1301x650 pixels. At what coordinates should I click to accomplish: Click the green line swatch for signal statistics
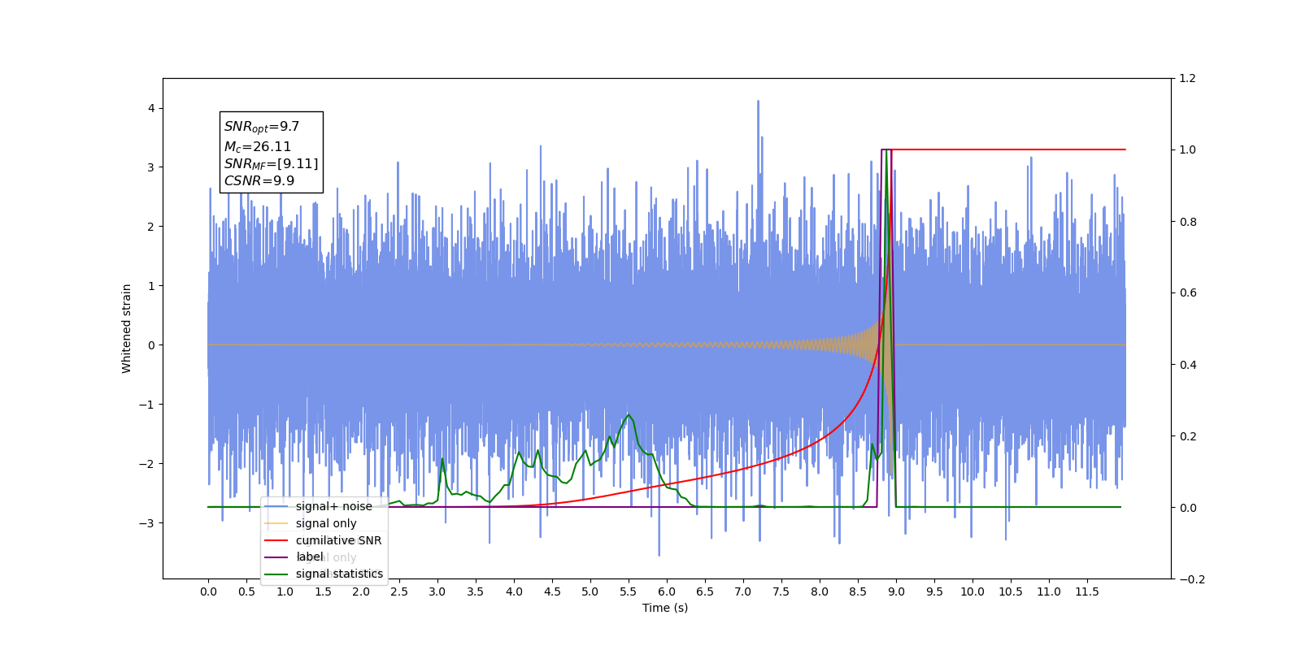click(x=276, y=574)
